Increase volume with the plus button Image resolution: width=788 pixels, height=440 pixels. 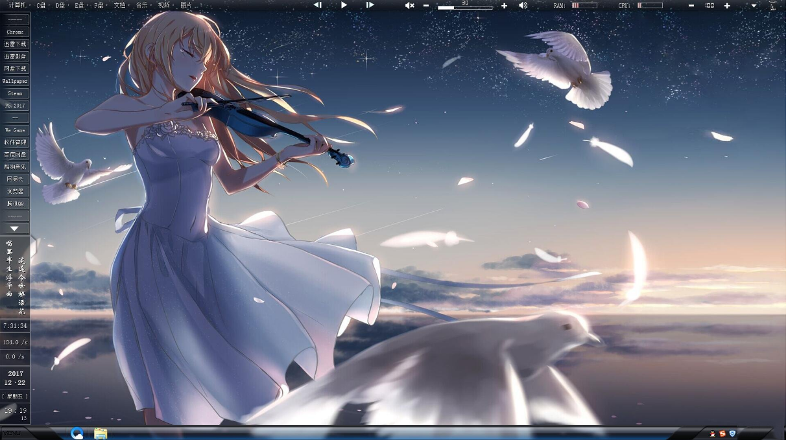(x=505, y=5)
